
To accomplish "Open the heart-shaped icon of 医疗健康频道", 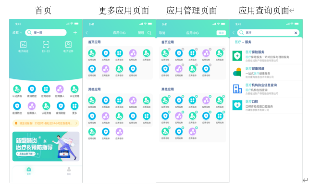I will pyautogui.click(x=237, y=72).
